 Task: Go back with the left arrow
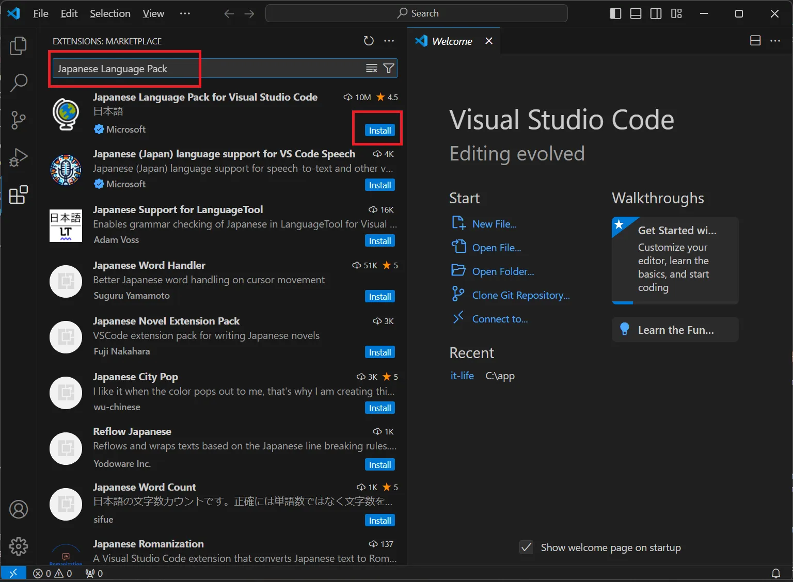point(229,13)
